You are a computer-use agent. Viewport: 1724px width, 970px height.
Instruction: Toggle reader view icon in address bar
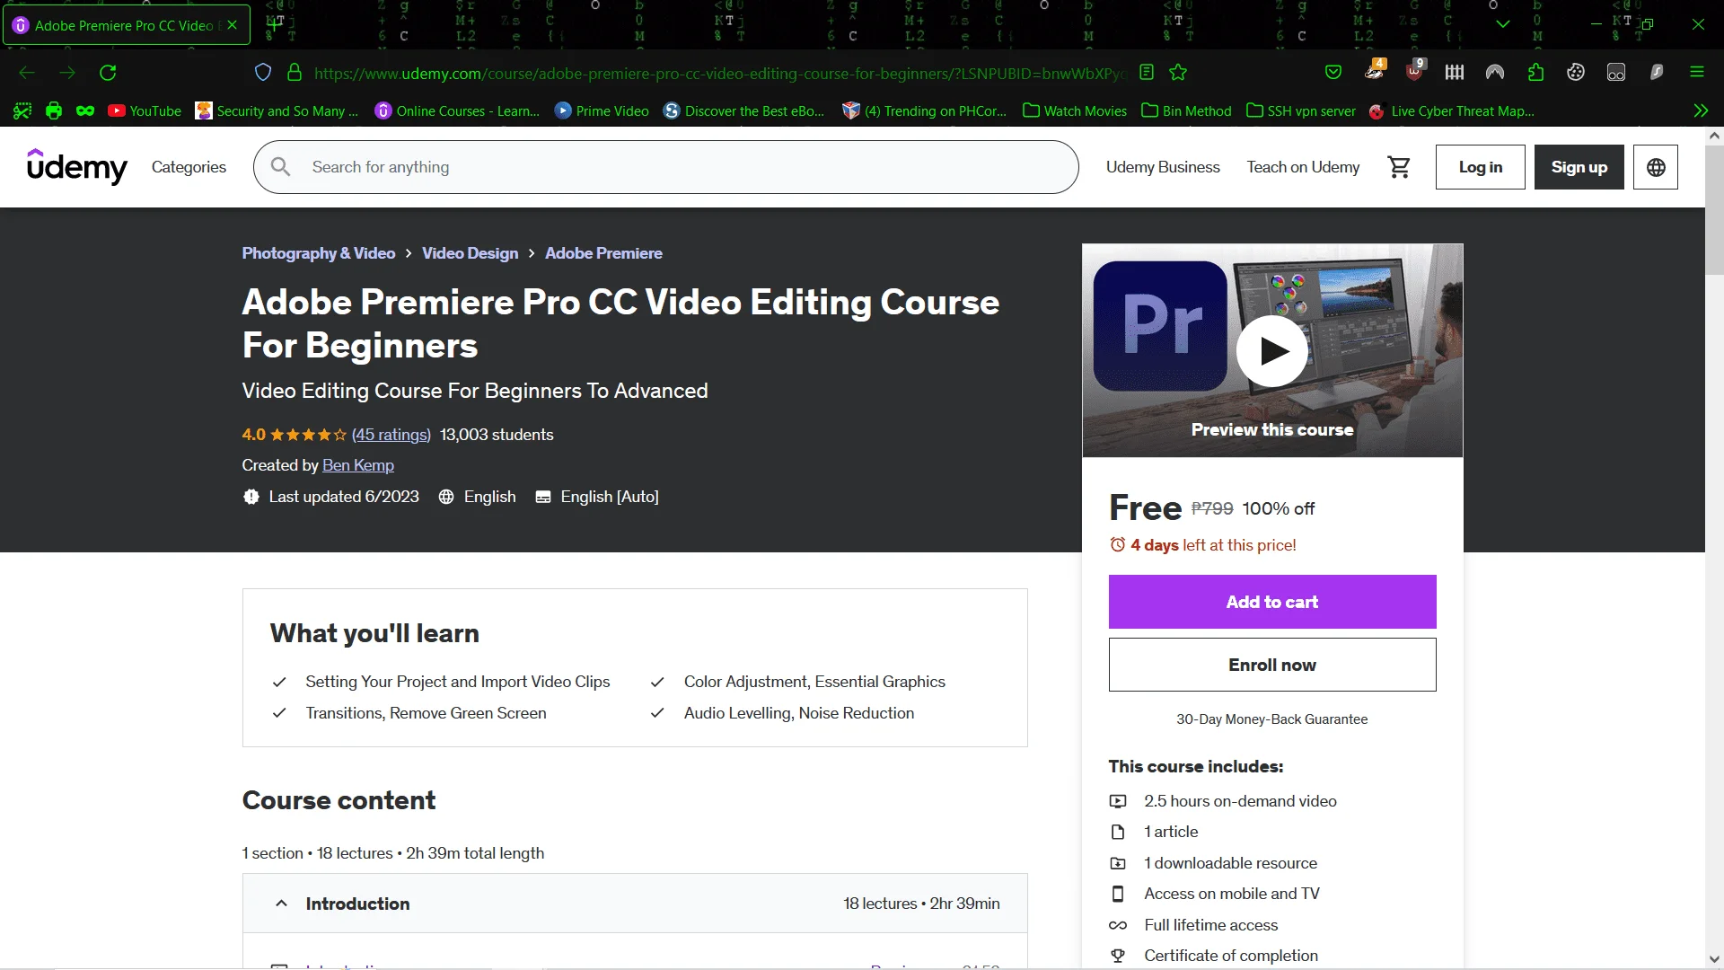point(1147,73)
